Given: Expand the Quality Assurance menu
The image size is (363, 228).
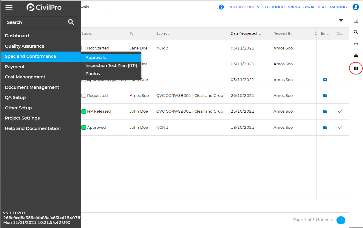Looking at the screenshot, I should [x=24, y=46].
